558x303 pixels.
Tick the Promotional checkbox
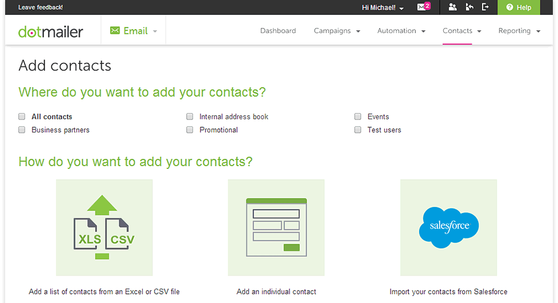(190, 130)
